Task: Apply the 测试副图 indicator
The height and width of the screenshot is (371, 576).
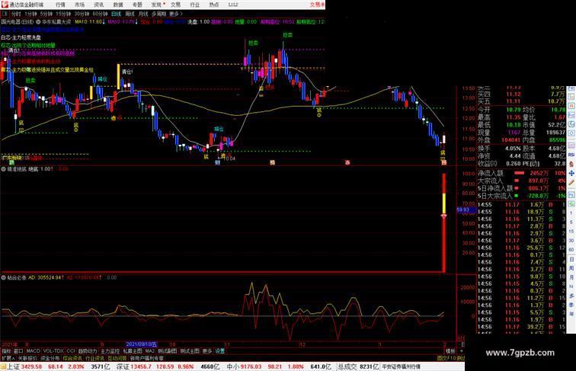Action: pos(167,351)
